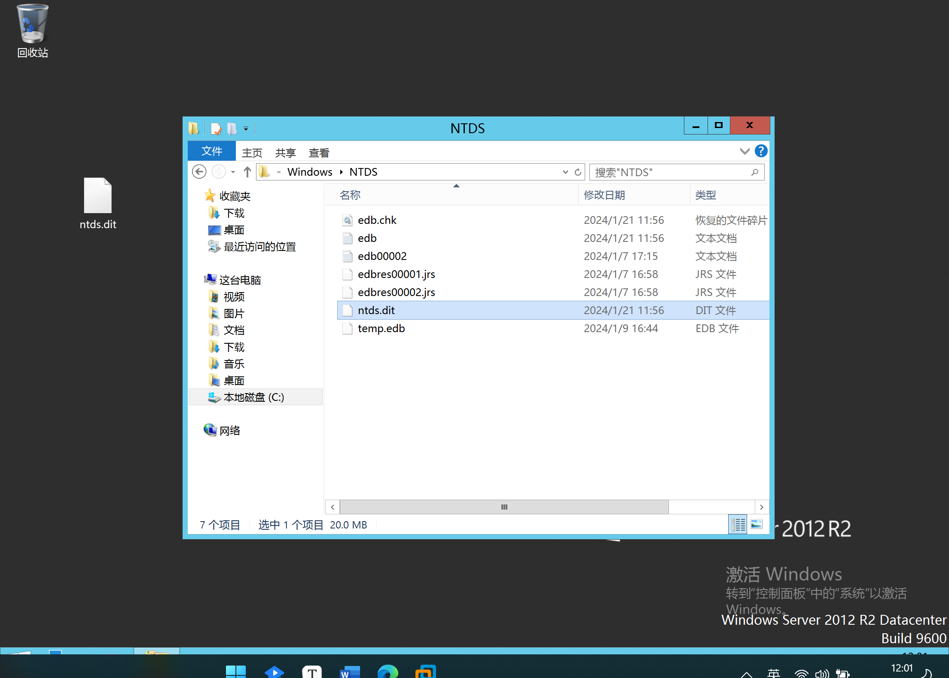Switch to large thumbnails view layout
The width and height of the screenshot is (949, 678).
click(756, 525)
